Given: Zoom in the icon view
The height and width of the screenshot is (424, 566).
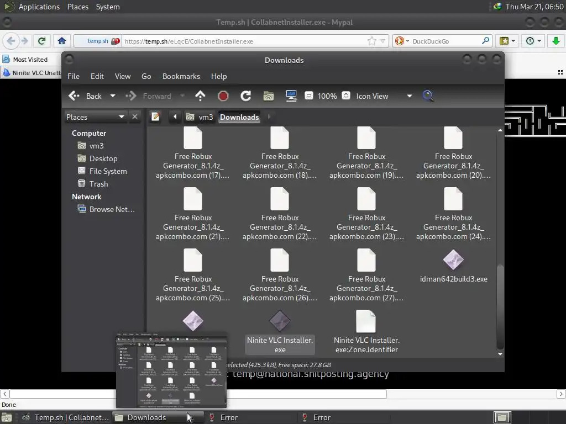Looking at the screenshot, I should 346,96.
